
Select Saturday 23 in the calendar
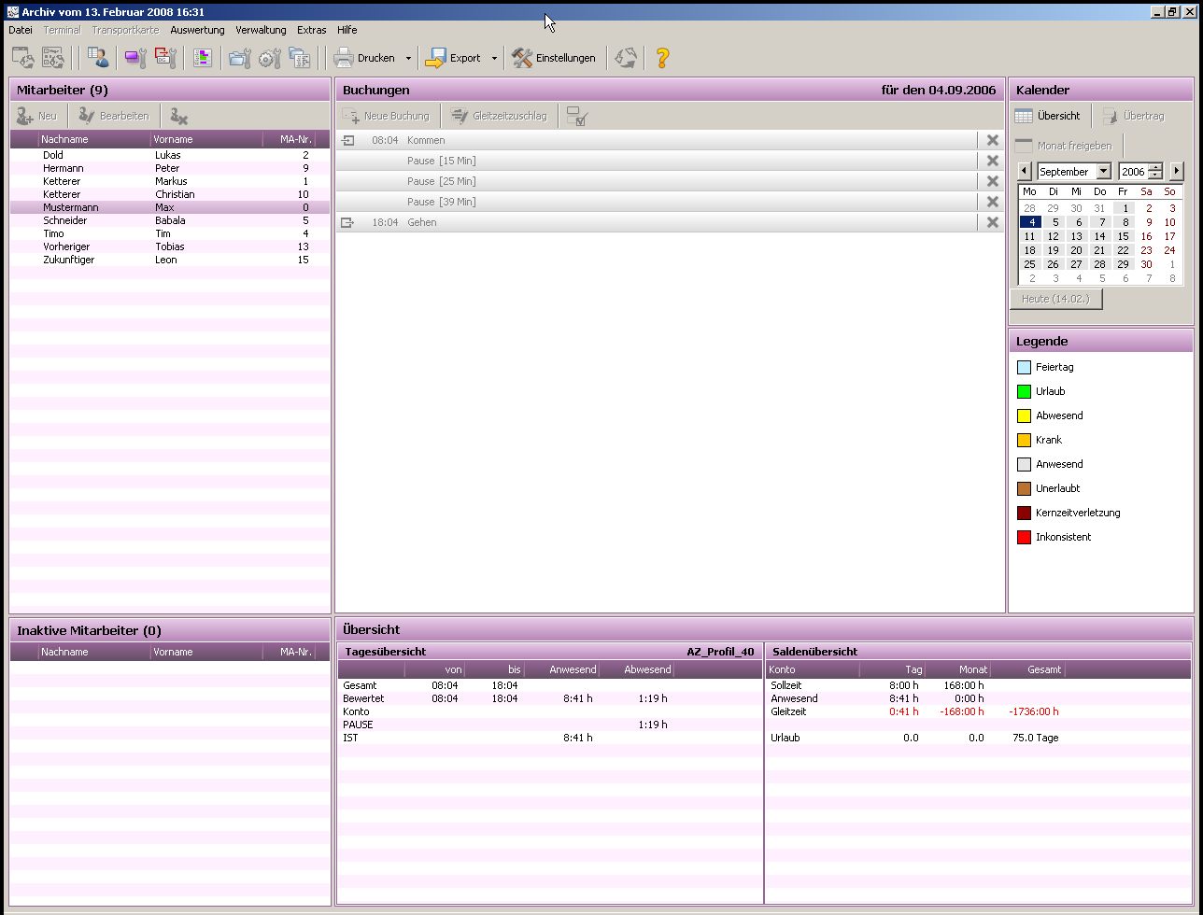click(x=1146, y=250)
